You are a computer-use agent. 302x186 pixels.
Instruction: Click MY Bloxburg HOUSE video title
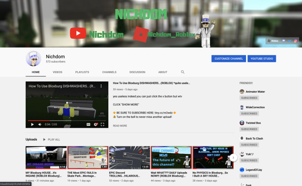coord(44,174)
